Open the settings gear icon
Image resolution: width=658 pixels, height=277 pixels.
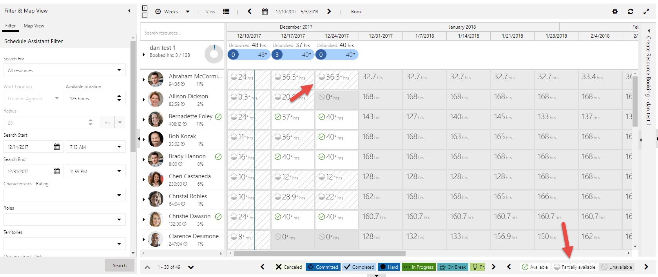click(x=615, y=12)
